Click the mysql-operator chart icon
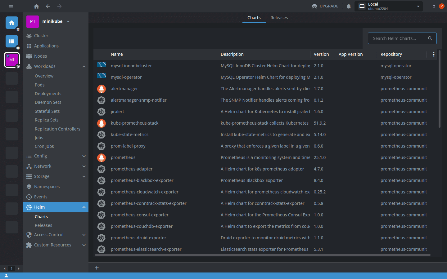This screenshot has height=279, width=447. point(102,76)
